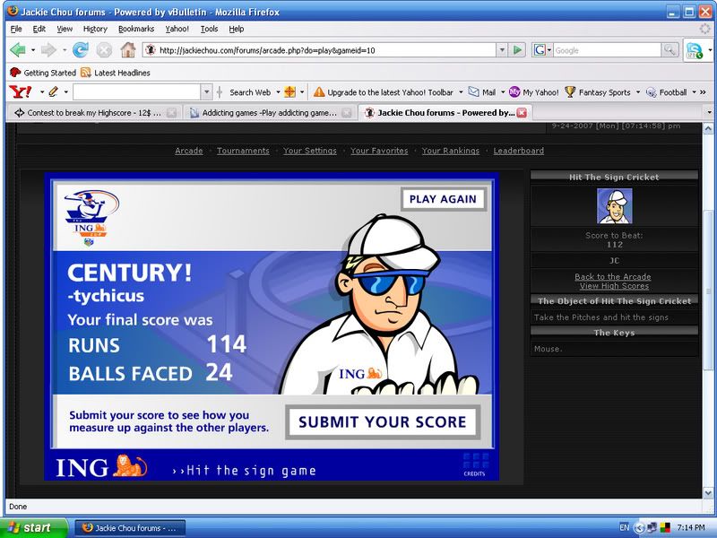Screen dimensions: 717x538
Task: Show hidden system tray icons
Action: [x=640, y=527]
